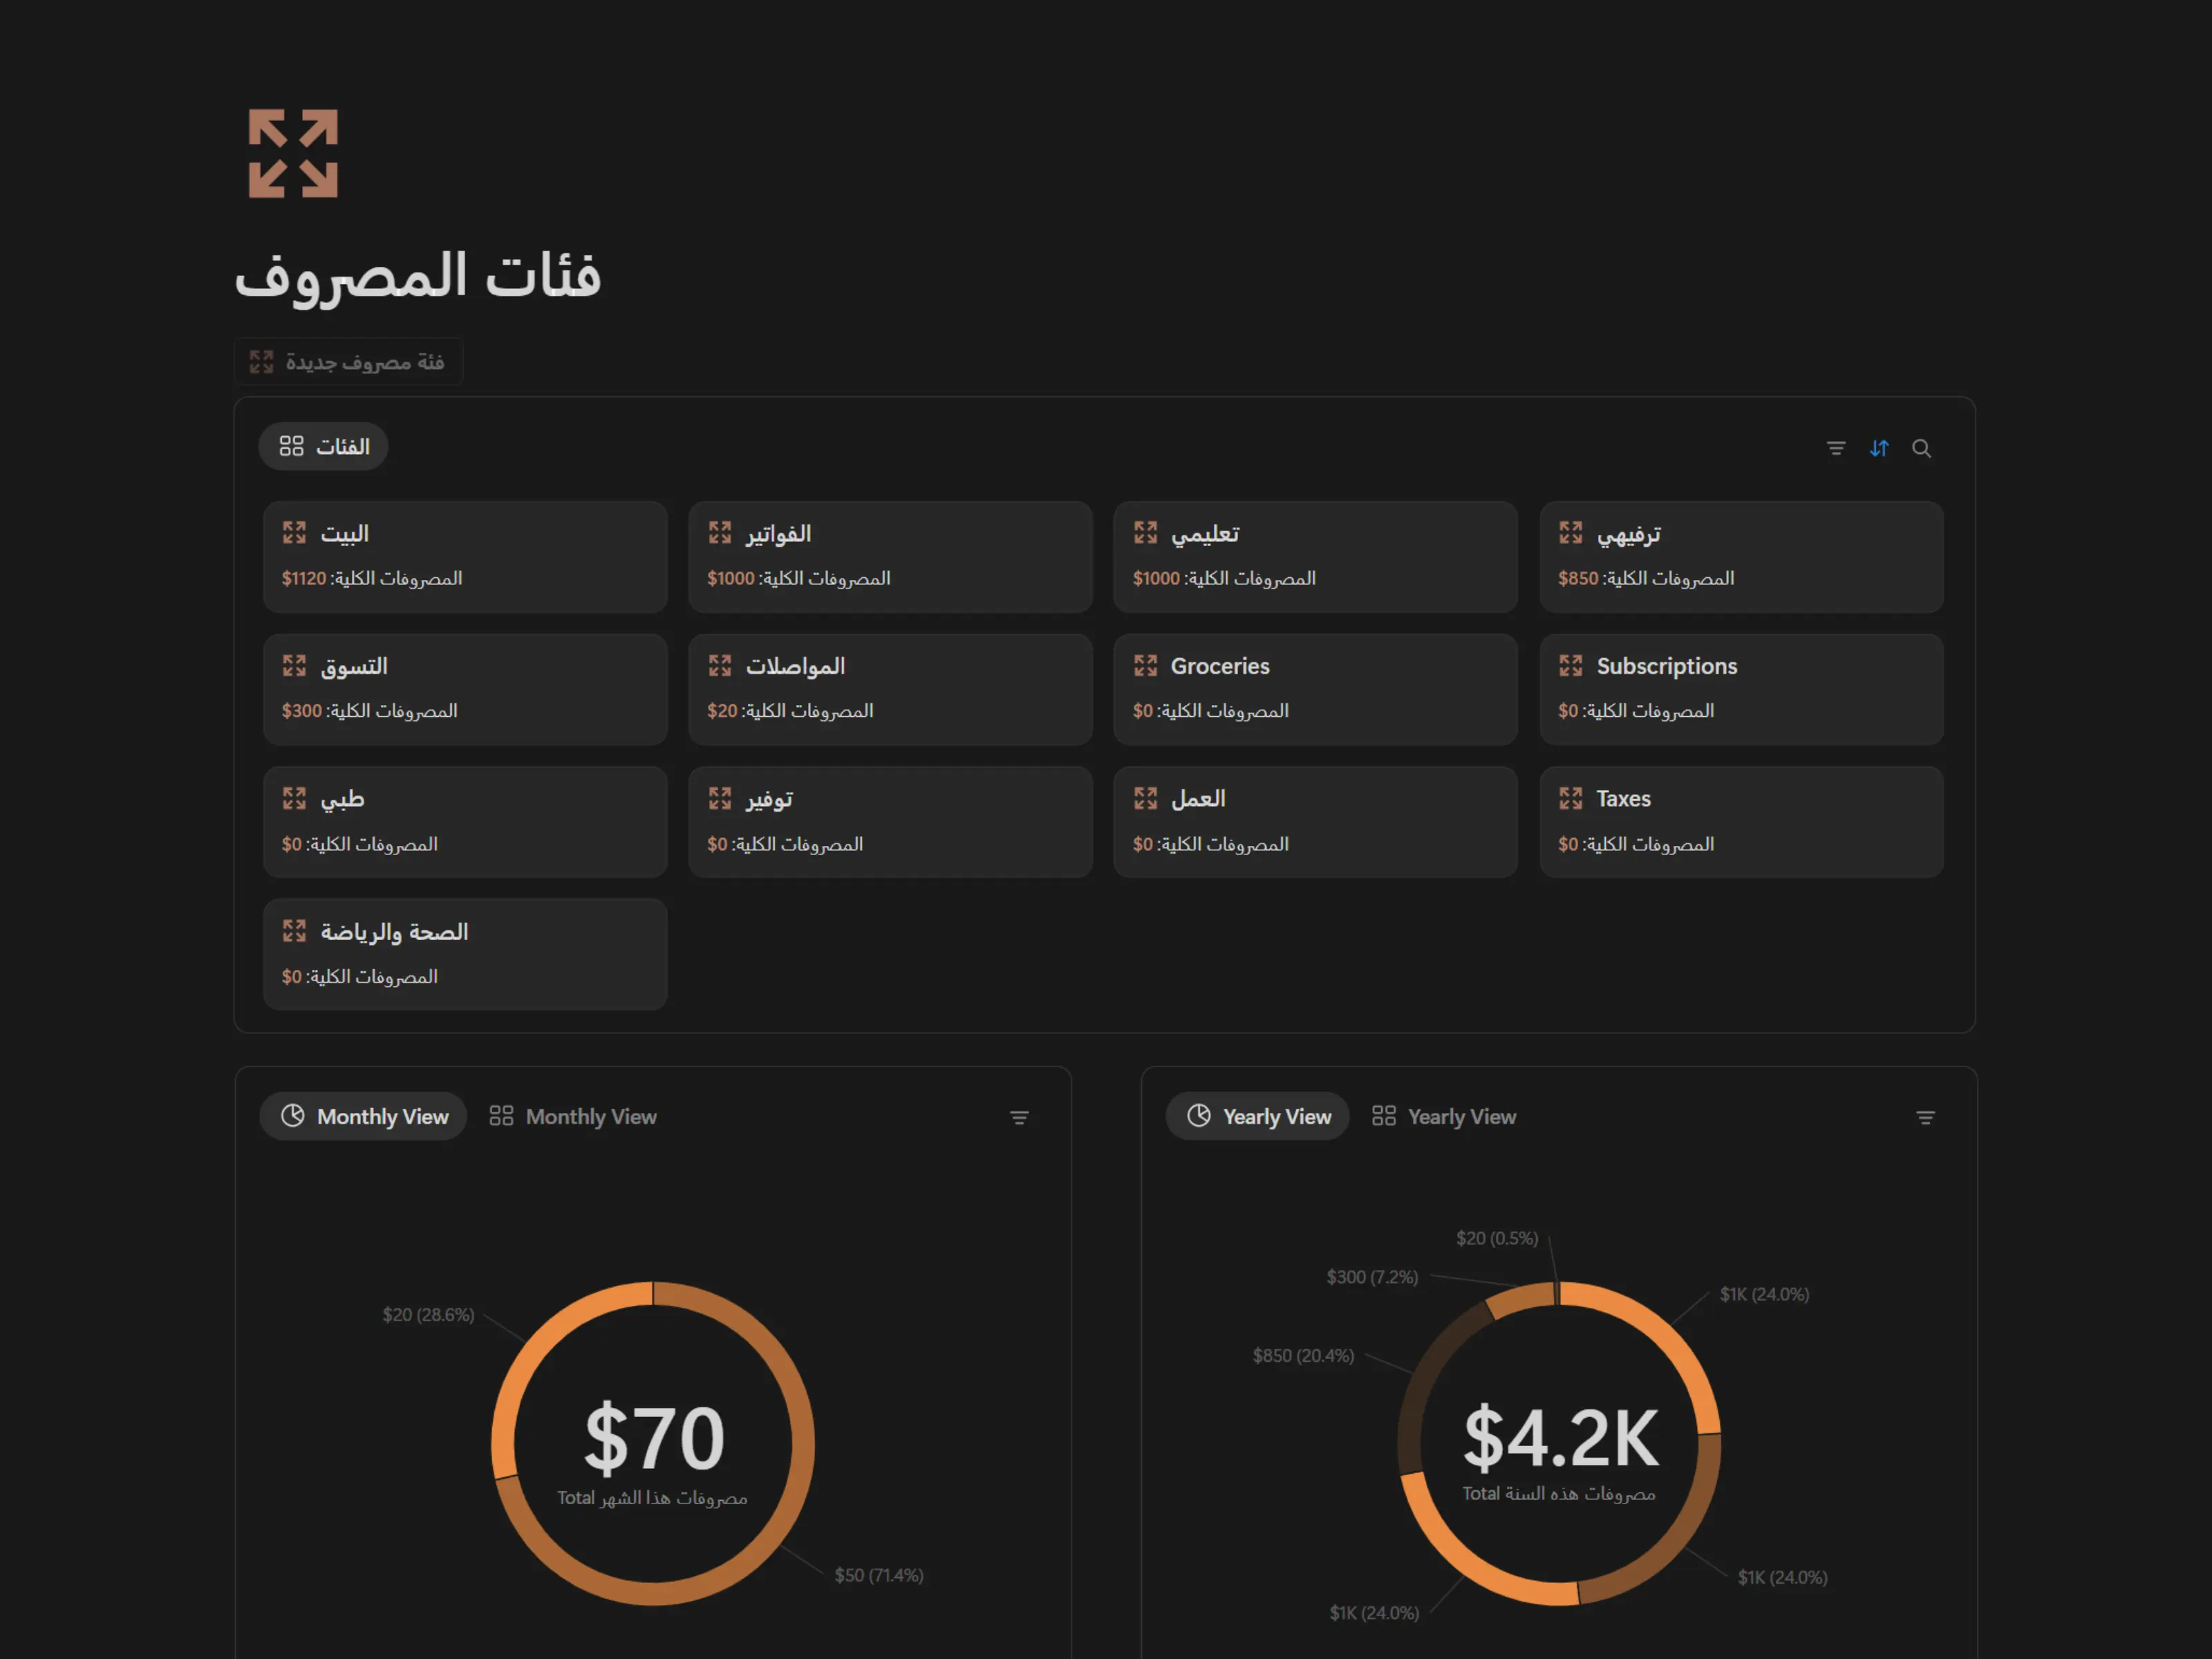Open the البيت category card
2212x1659 pixels.
[465, 556]
